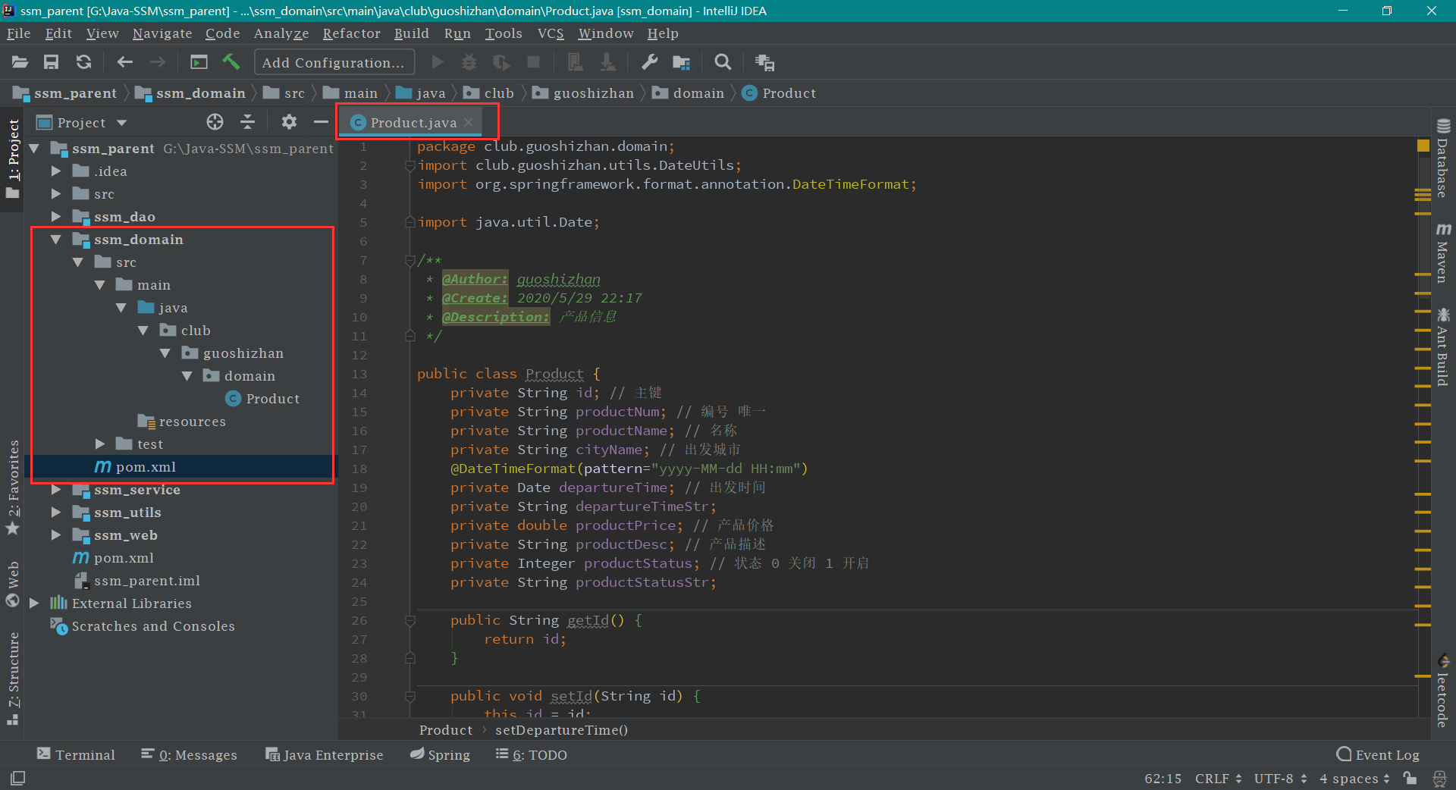Image resolution: width=1456 pixels, height=790 pixels.
Task: Expand the ssm_service module
Action: pos(56,490)
